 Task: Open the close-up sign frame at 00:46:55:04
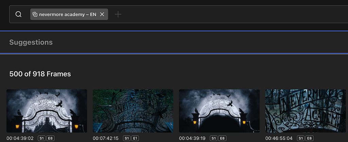tap(306, 111)
